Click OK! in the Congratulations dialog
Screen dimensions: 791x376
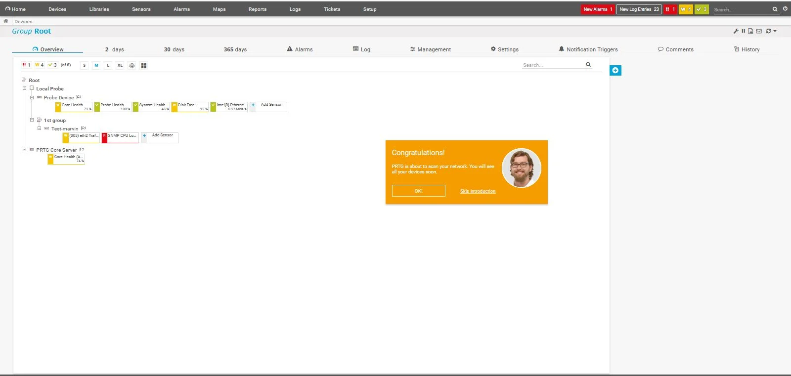coord(419,191)
